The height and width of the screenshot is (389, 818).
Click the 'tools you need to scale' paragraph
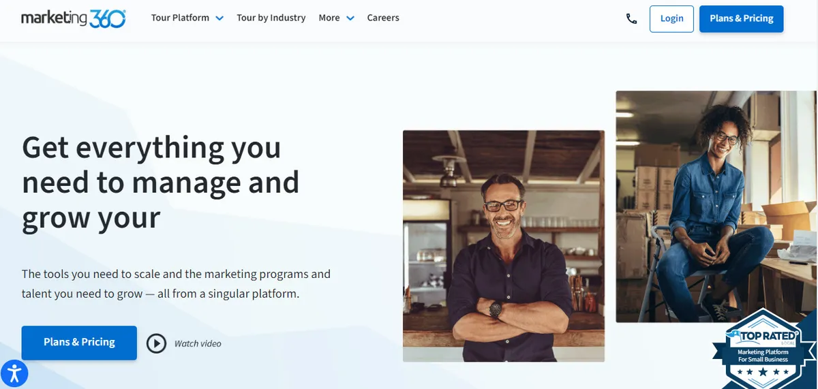(176, 284)
